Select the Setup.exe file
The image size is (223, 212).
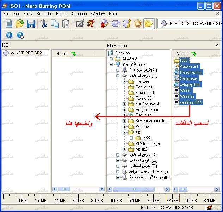click(x=188, y=78)
